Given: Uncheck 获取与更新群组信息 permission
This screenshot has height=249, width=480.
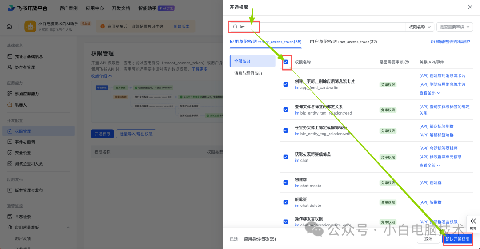Looking at the screenshot, I should 286,157.
